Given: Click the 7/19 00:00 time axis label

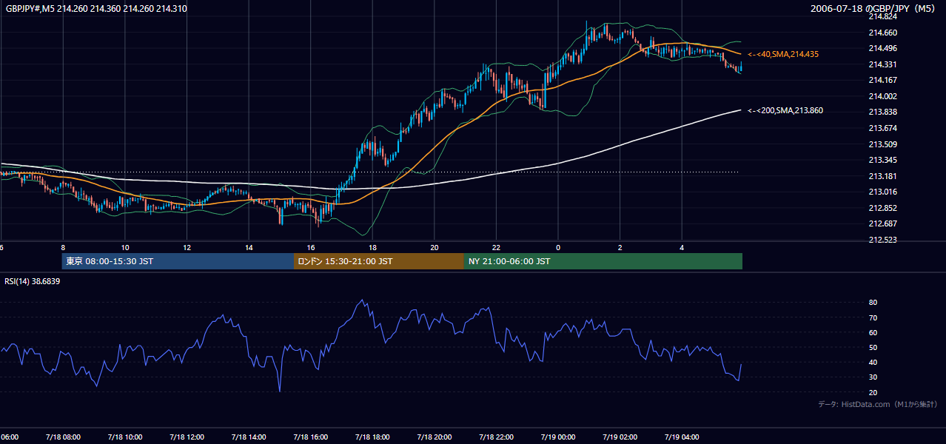Looking at the screenshot, I should (557, 437).
